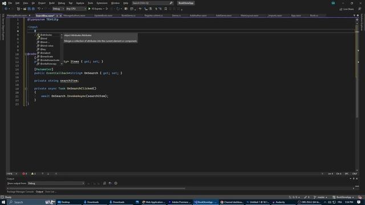Viewport: 365px width, 205px height.
Task: Click the Visual Studio logo icon
Action: (x=4, y=3)
